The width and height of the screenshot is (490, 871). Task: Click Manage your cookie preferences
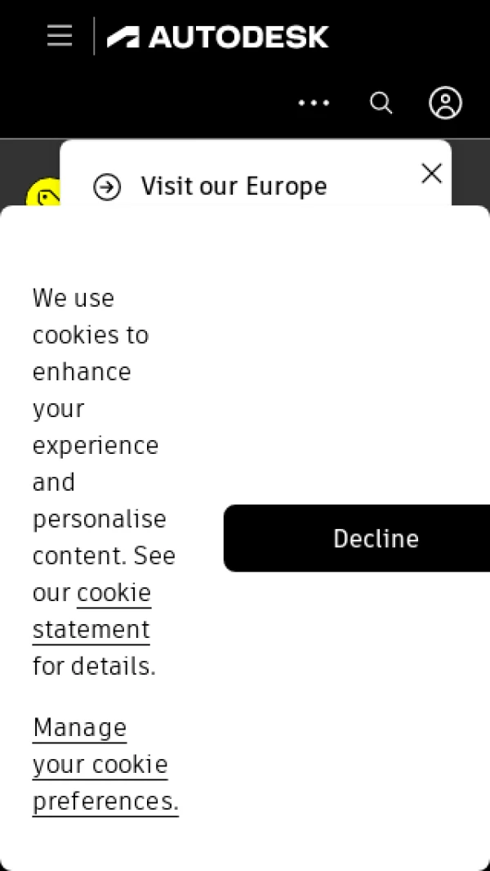click(99, 764)
